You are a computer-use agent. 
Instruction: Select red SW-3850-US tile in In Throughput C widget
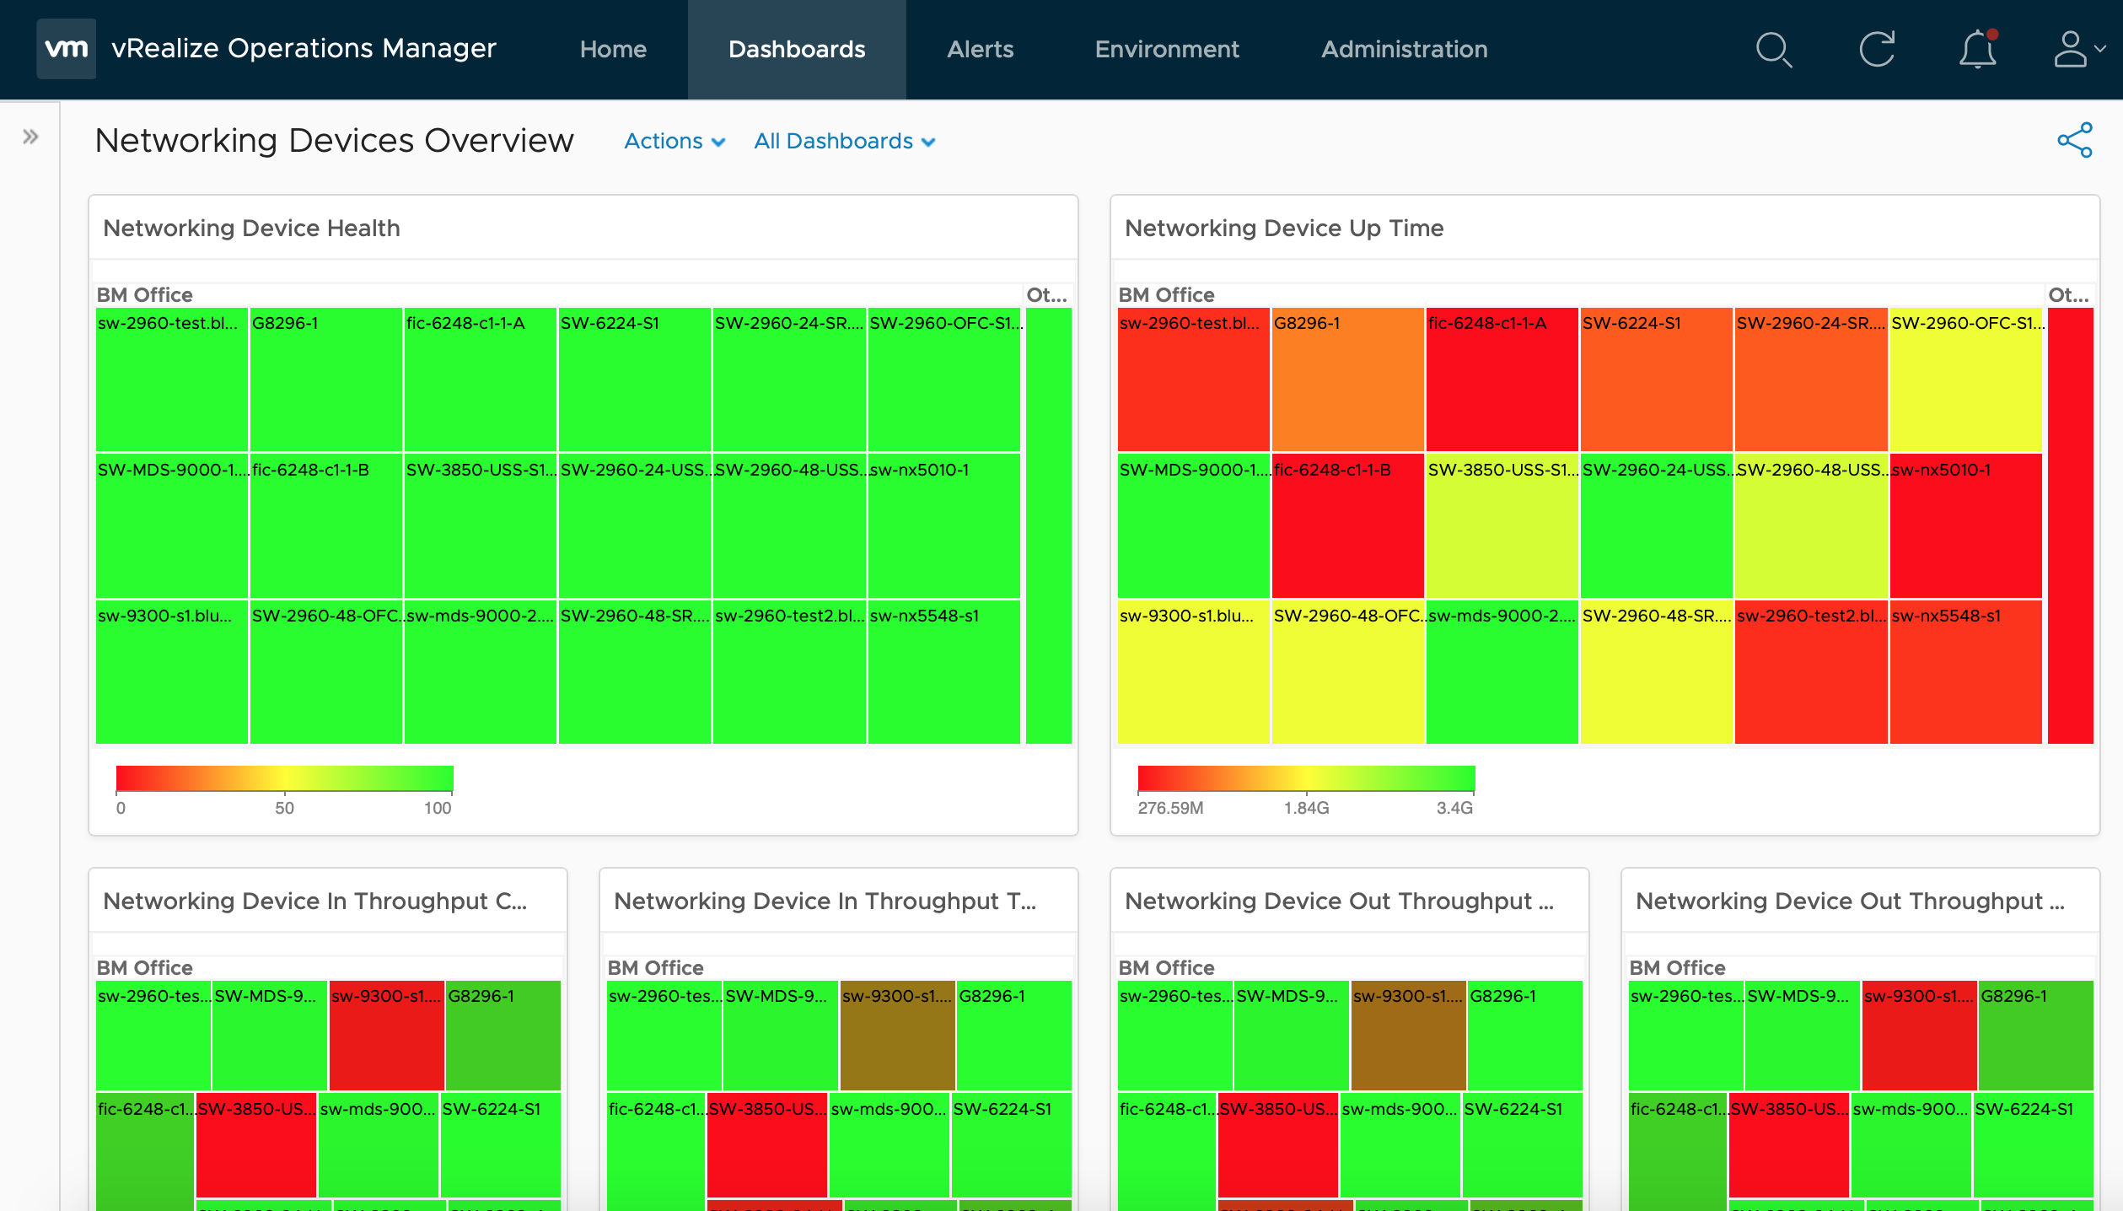click(x=256, y=1145)
